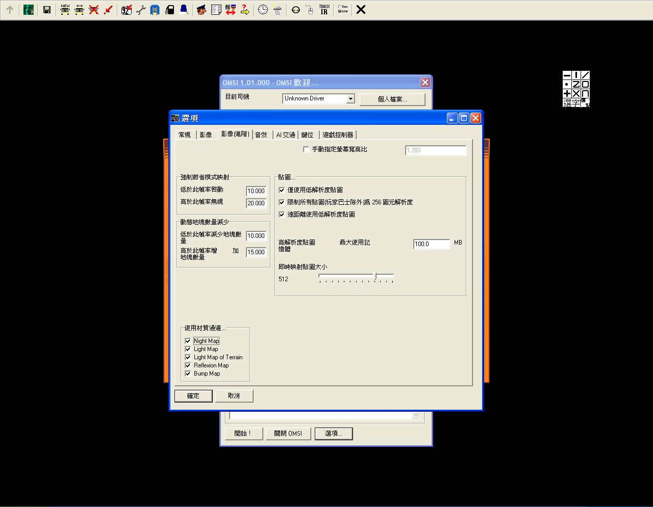Screen dimensions: 653x507
Task: Open the timetable sheet icon
Action: click(x=216, y=10)
